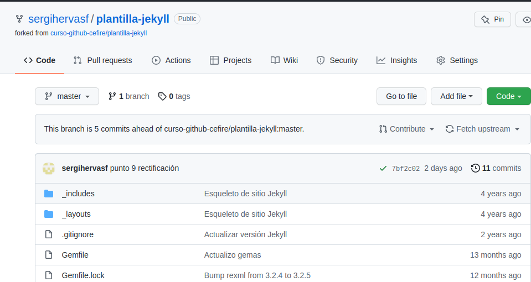The image size is (531, 282).
Task: Open the Fetch upstream dropdown
Action: 482,129
